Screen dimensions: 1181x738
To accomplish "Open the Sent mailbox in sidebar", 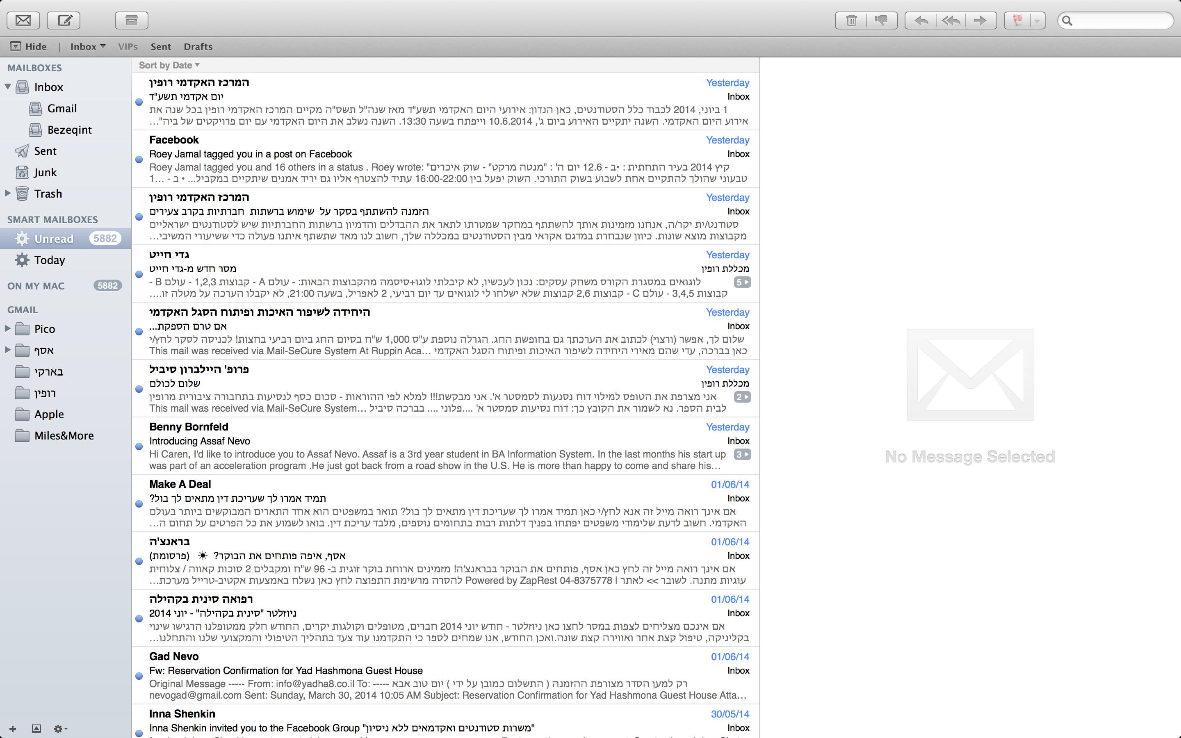I will point(46,151).
